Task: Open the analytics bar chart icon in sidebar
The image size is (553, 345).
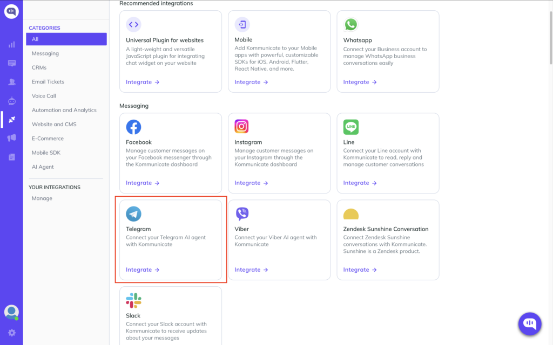Action: pos(11,45)
